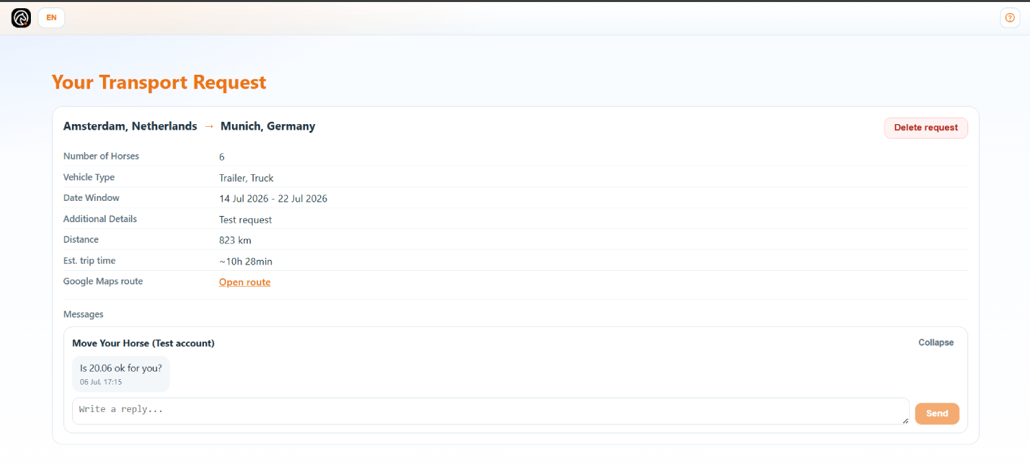Click the help question mark icon

point(1010,18)
